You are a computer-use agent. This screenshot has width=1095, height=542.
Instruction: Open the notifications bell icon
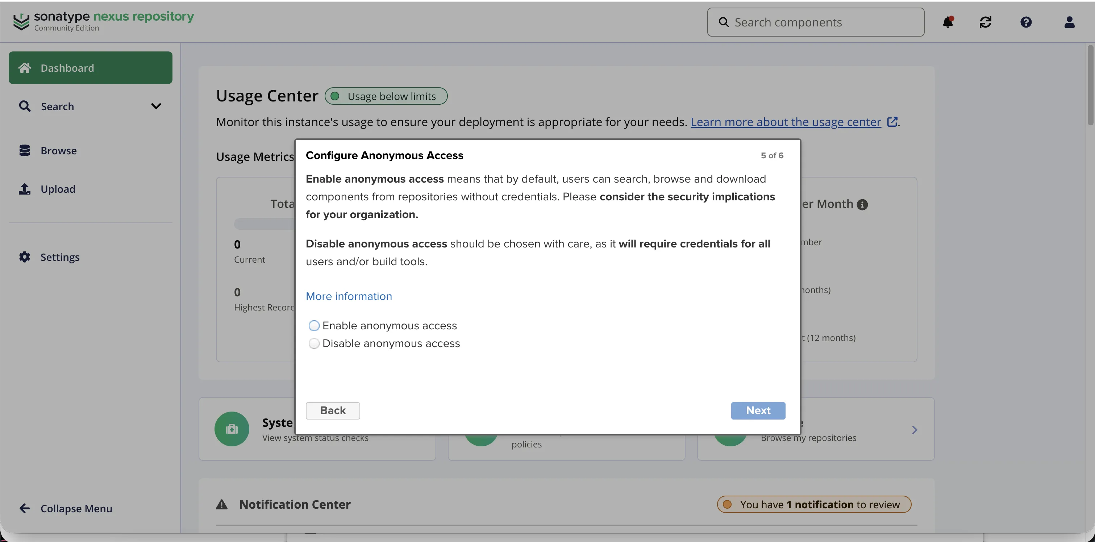pos(948,22)
